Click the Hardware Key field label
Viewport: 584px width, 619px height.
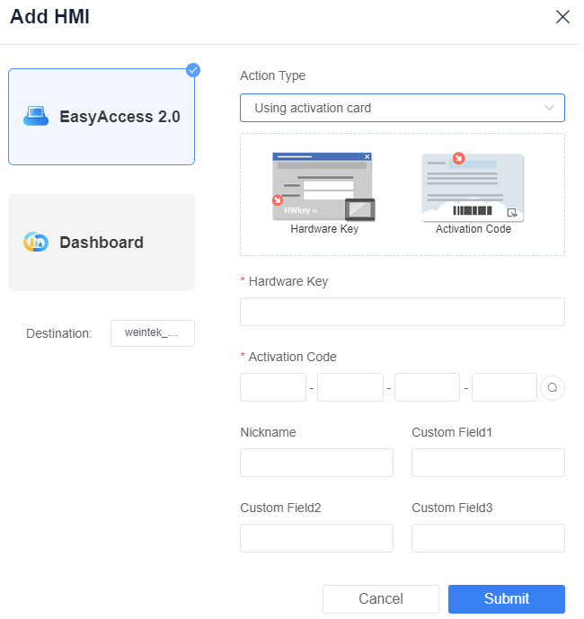(x=290, y=283)
